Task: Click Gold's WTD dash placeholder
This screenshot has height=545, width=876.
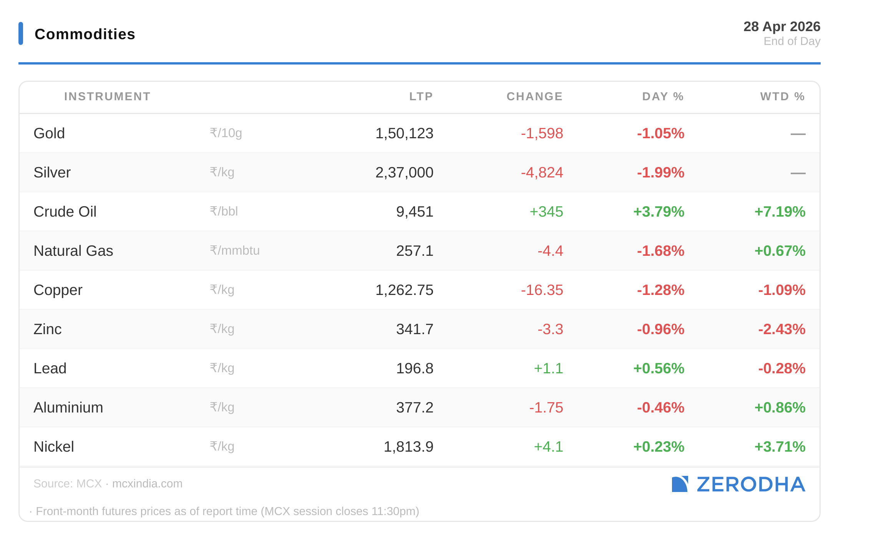Action: point(798,134)
